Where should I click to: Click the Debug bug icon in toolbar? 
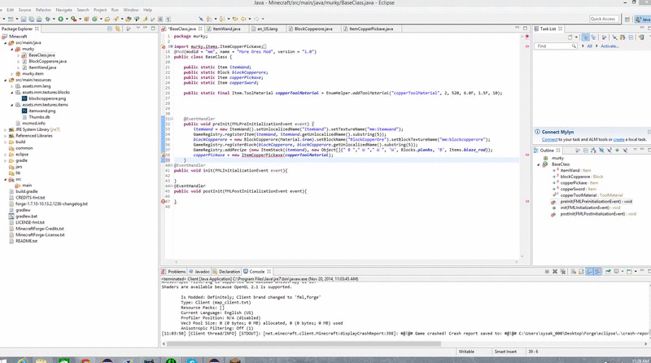tap(48, 19)
